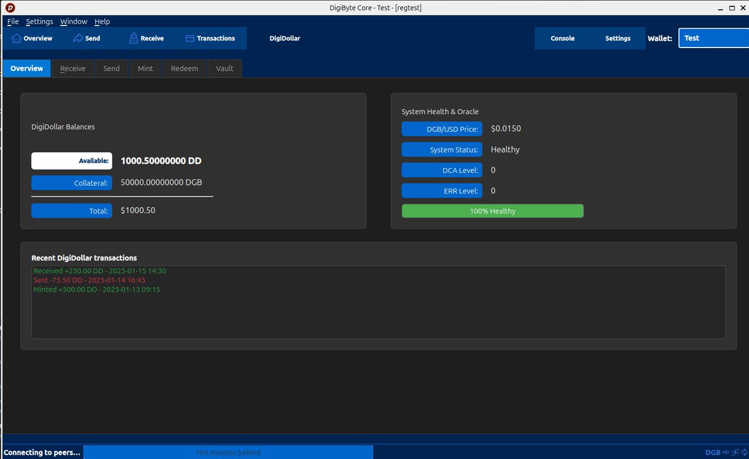The width and height of the screenshot is (749, 459).
Task: Click the Collateral label
Action: 72,183
